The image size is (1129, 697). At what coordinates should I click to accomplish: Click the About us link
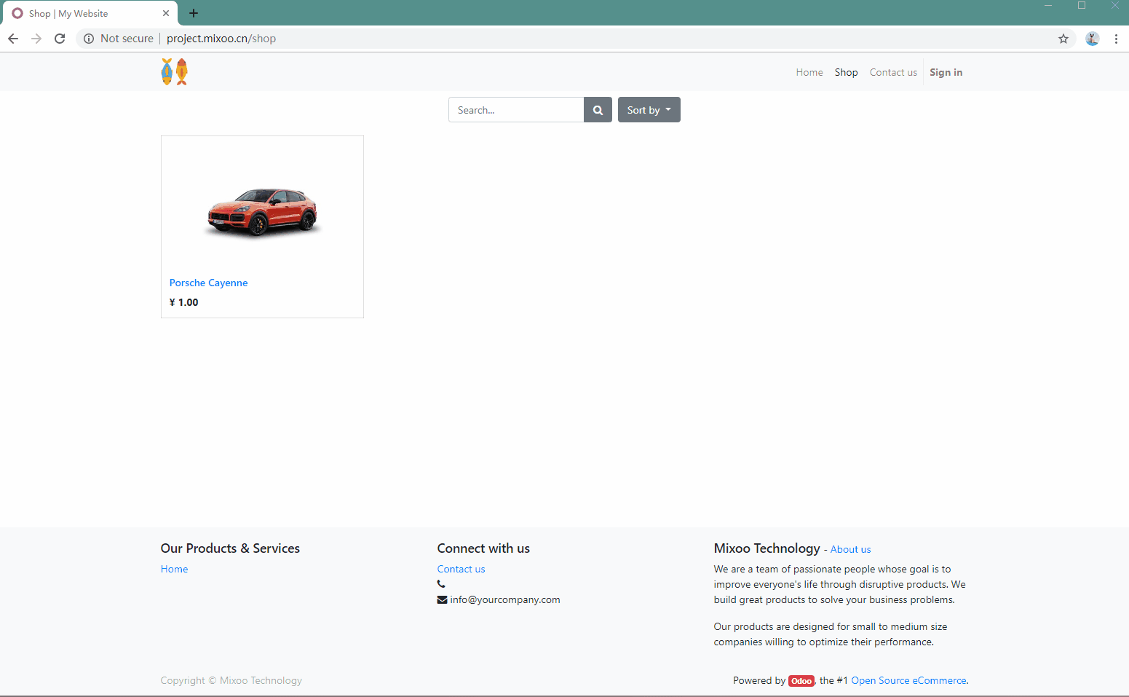coord(850,549)
